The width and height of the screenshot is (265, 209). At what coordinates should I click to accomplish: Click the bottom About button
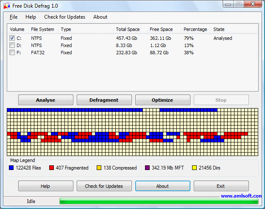[162, 186]
